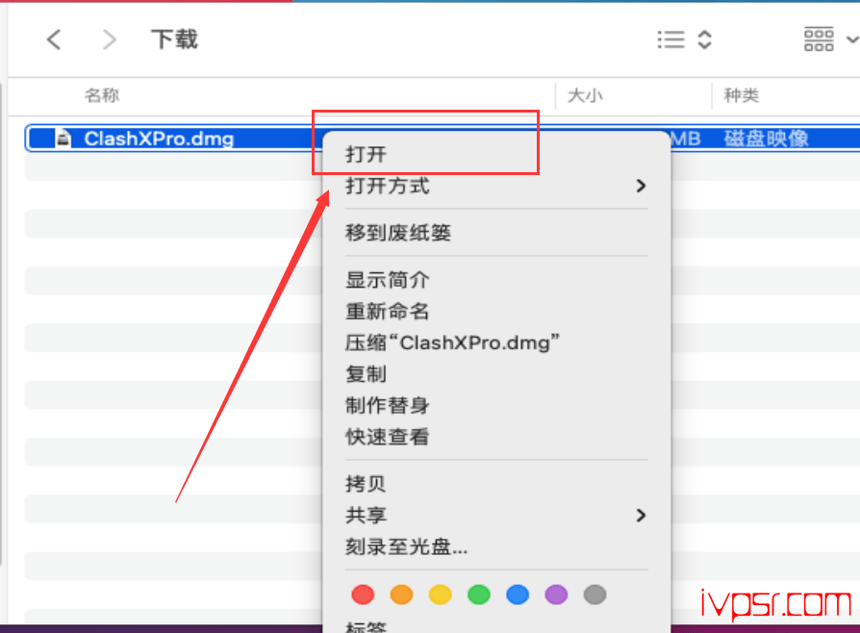Apply the orange tag color
Image resolution: width=860 pixels, height=633 pixels.
tap(401, 595)
